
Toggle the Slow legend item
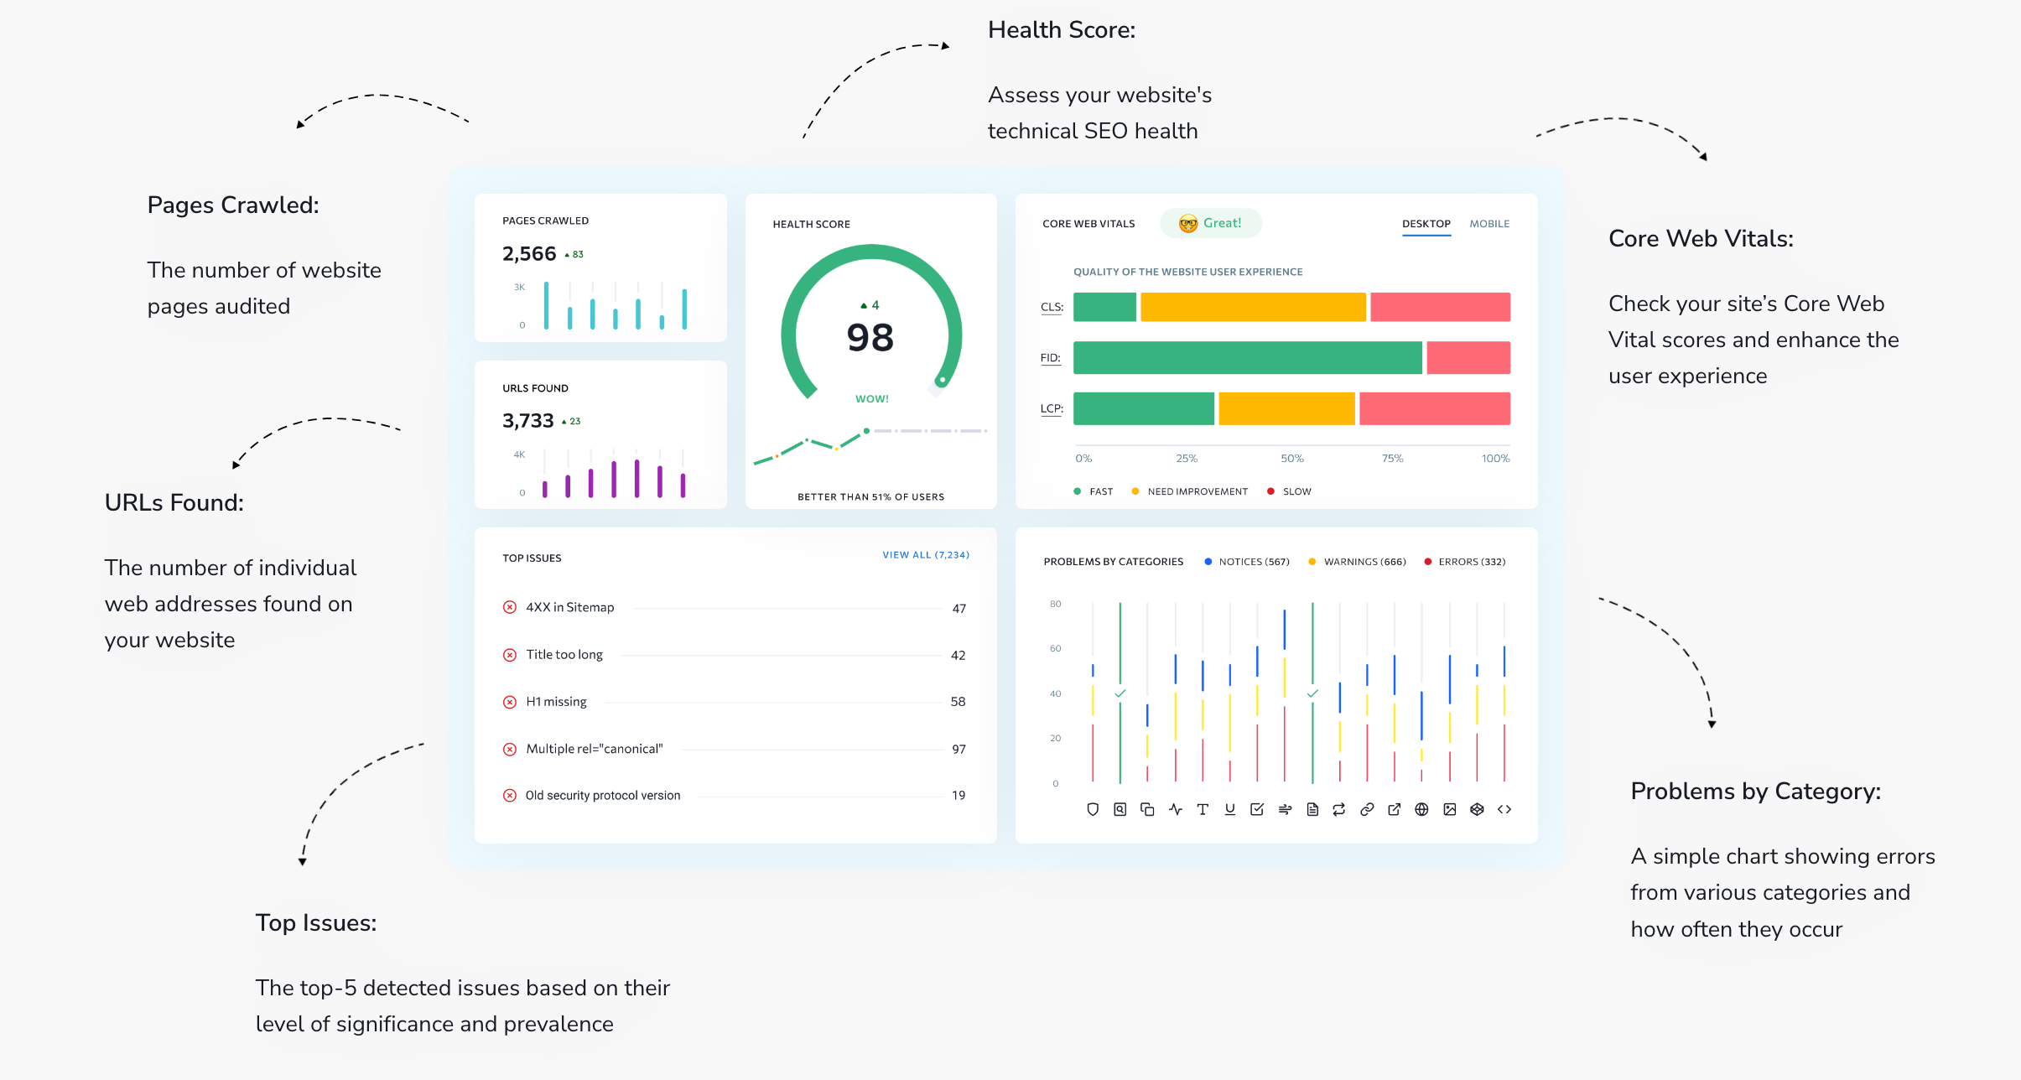[1289, 491]
